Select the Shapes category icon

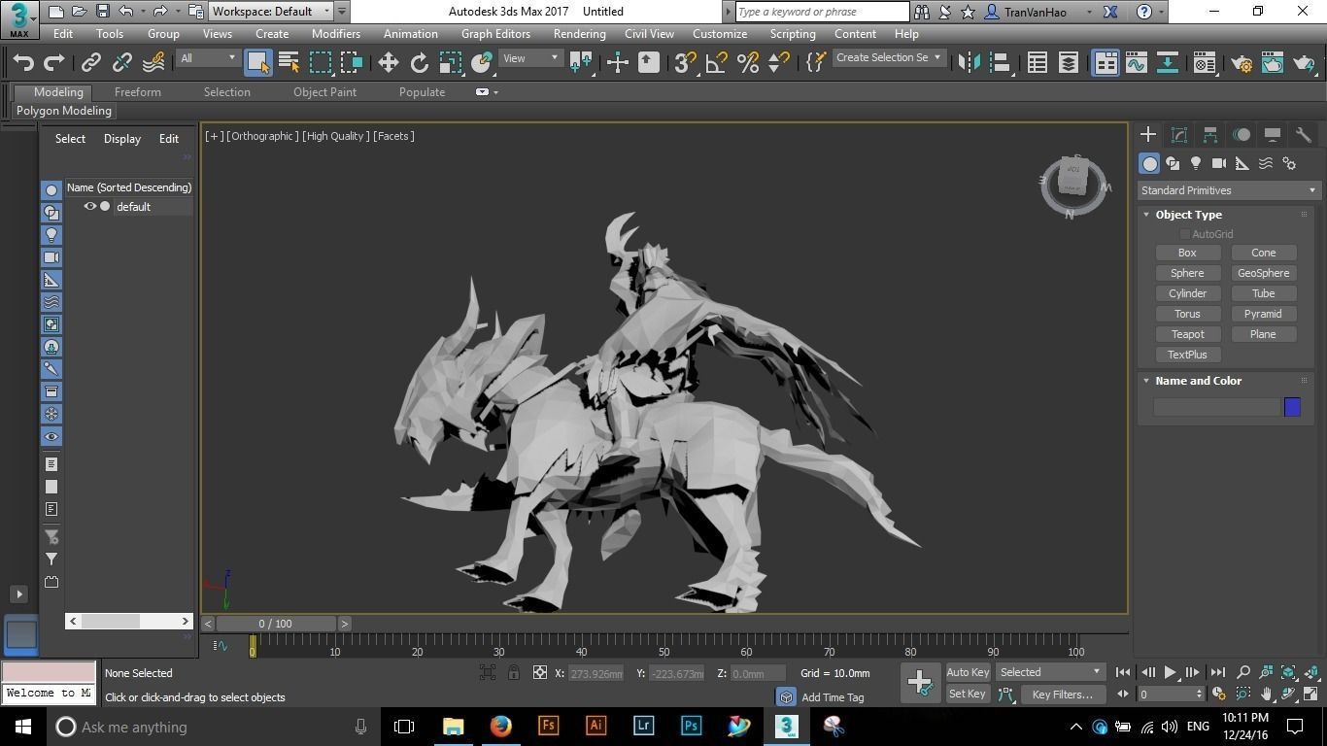[1173, 163]
